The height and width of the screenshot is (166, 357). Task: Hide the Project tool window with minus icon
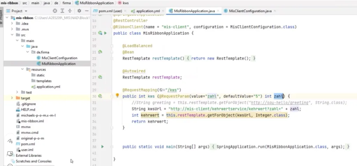[x=87, y=11]
